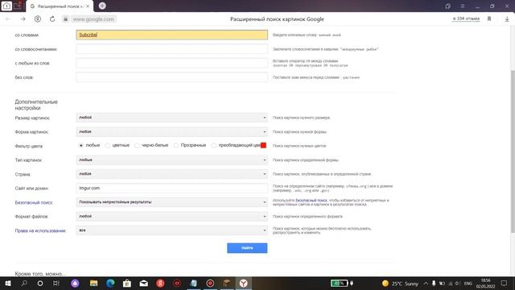The image size is (515, 290).
Task: Pick the red predominant color swatch
Action: pos(263,145)
